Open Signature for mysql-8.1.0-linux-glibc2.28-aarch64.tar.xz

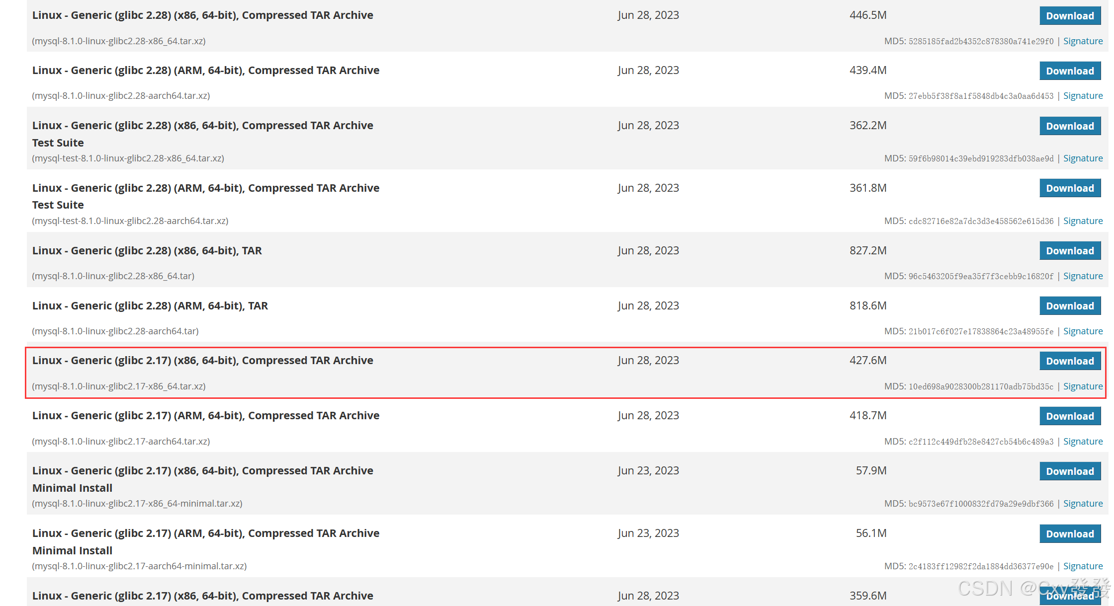(x=1082, y=96)
